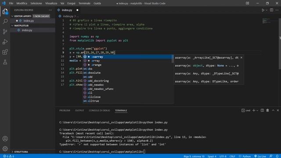This screenshot has height=158, width=281.
Task: Select the TERMINALE panel tab
Action: pos(121,111)
